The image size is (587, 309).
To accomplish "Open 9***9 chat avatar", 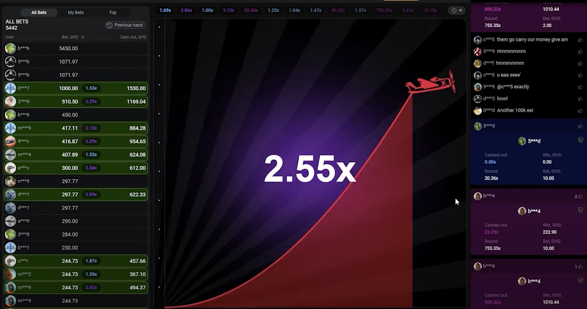I will [x=478, y=87].
